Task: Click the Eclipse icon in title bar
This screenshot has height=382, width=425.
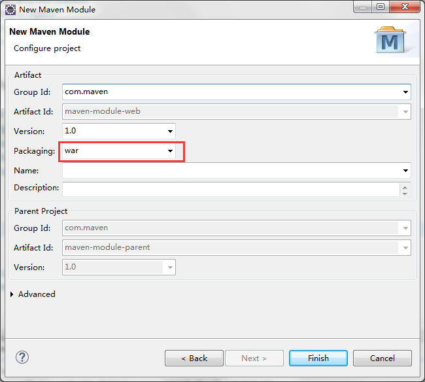Action: 10,10
